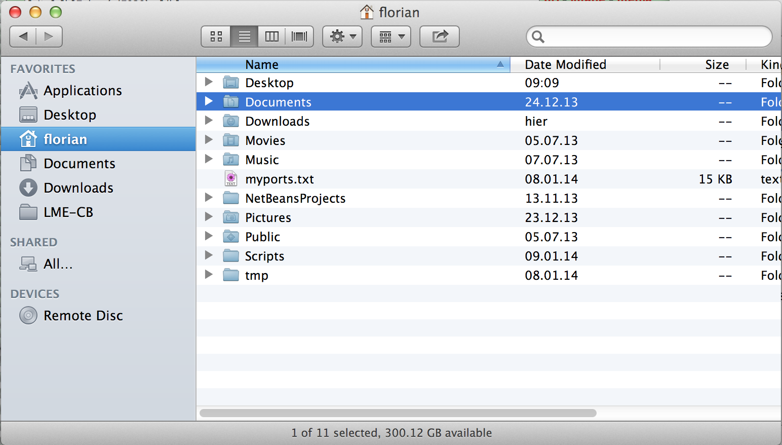Open Applications in the sidebar

(83, 91)
